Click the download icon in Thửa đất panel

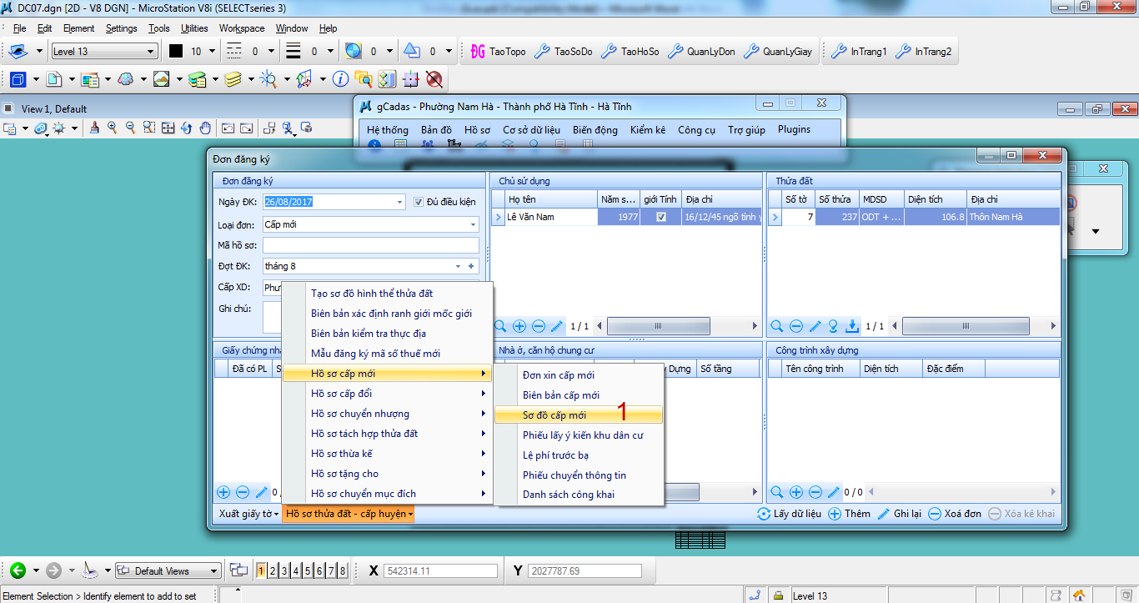pos(852,326)
